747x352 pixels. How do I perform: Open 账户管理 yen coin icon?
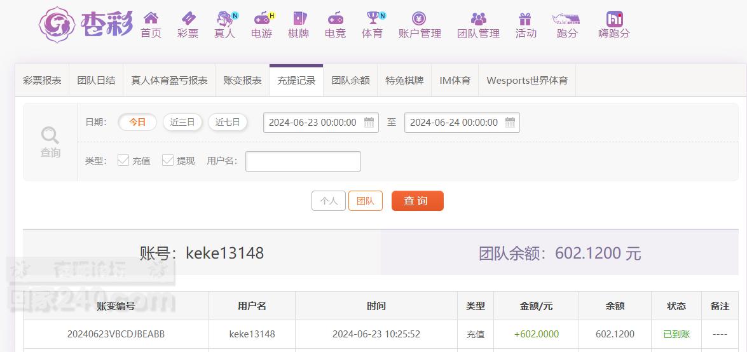tap(419, 18)
